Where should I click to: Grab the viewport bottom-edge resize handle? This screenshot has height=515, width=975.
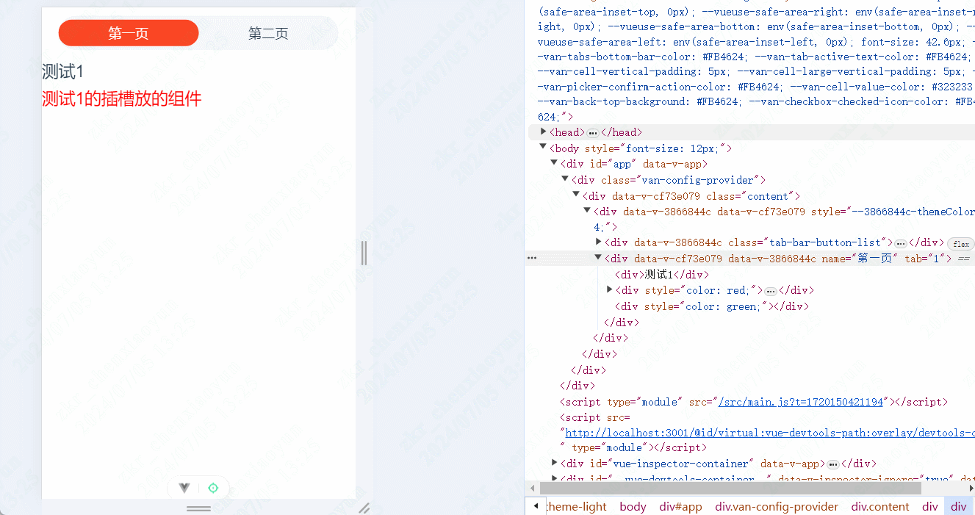coord(198,508)
